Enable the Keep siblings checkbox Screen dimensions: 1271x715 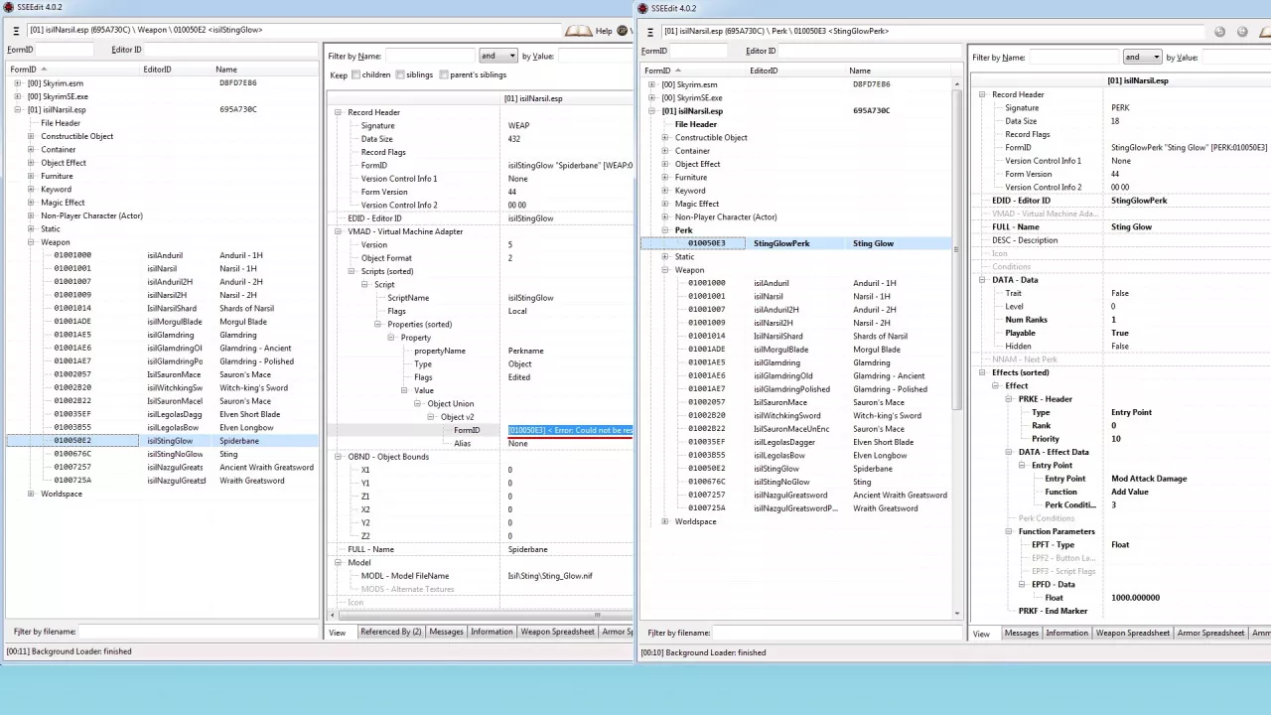click(x=400, y=74)
